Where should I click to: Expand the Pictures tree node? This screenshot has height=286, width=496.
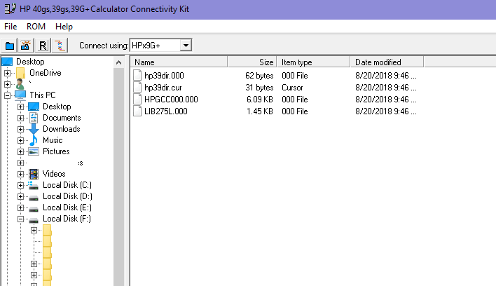pos(20,151)
